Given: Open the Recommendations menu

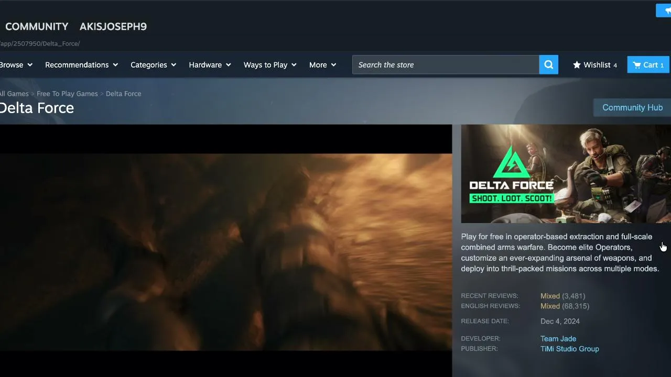Looking at the screenshot, I should pyautogui.click(x=81, y=65).
